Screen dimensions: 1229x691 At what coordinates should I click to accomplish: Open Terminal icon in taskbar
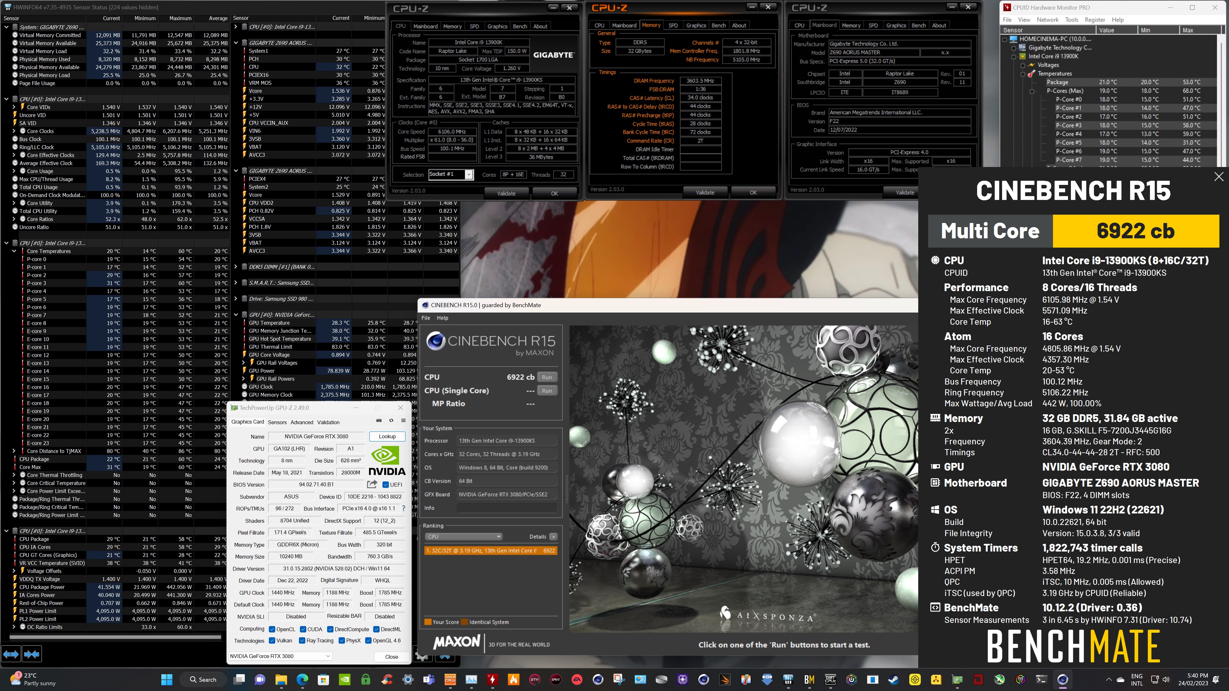coord(1041,679)
